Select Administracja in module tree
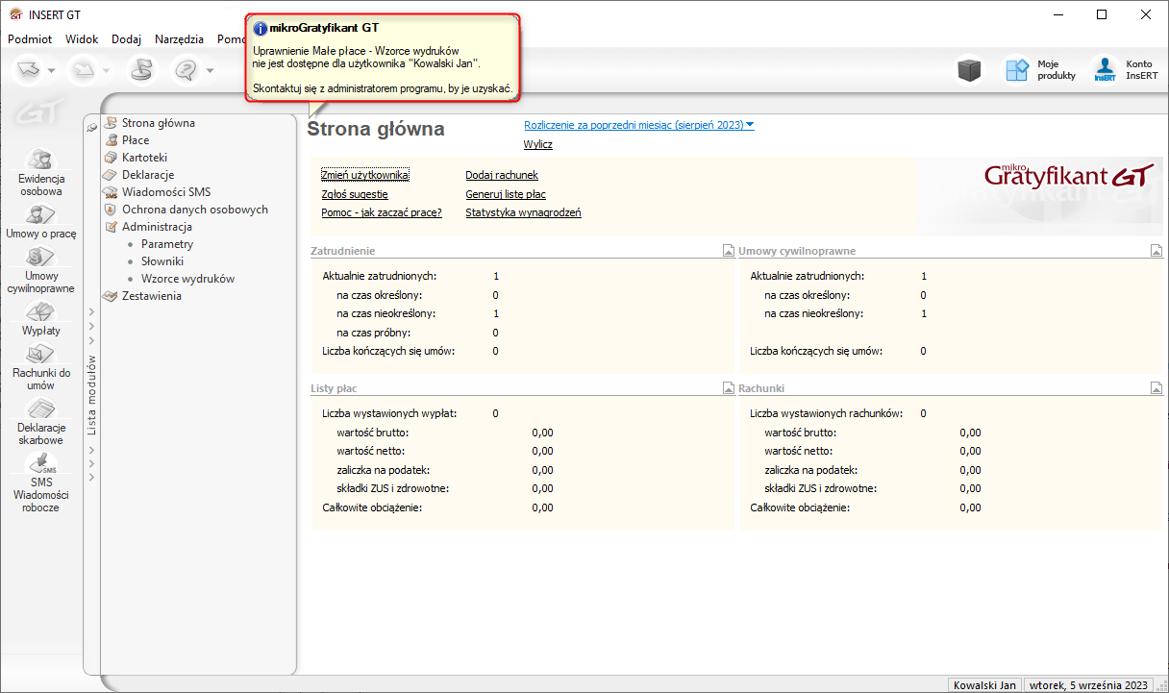 coord(157,227)
